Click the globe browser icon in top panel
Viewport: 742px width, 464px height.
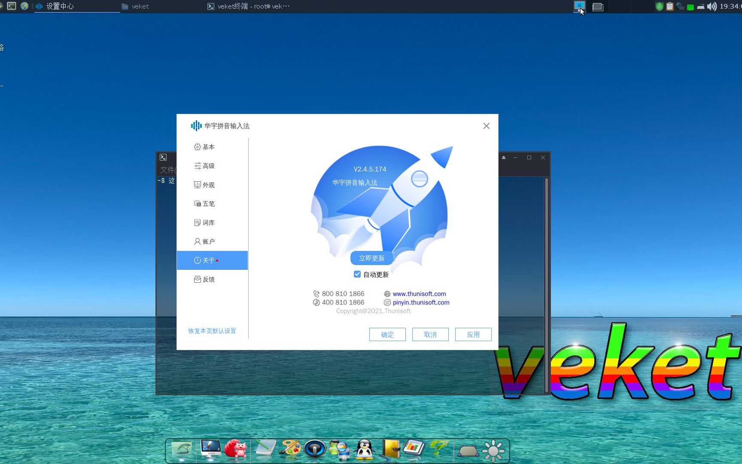point(24,6)
